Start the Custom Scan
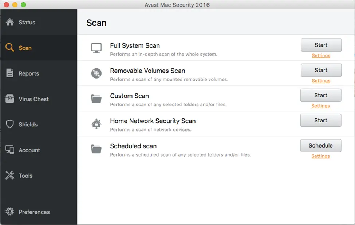The image size is (355, 225). tap(320, 95)
